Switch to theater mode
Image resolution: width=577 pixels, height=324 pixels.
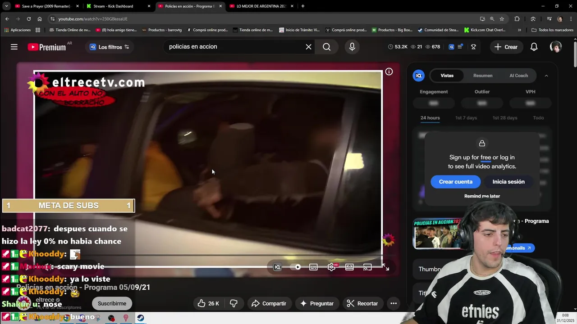coord(349,267)
